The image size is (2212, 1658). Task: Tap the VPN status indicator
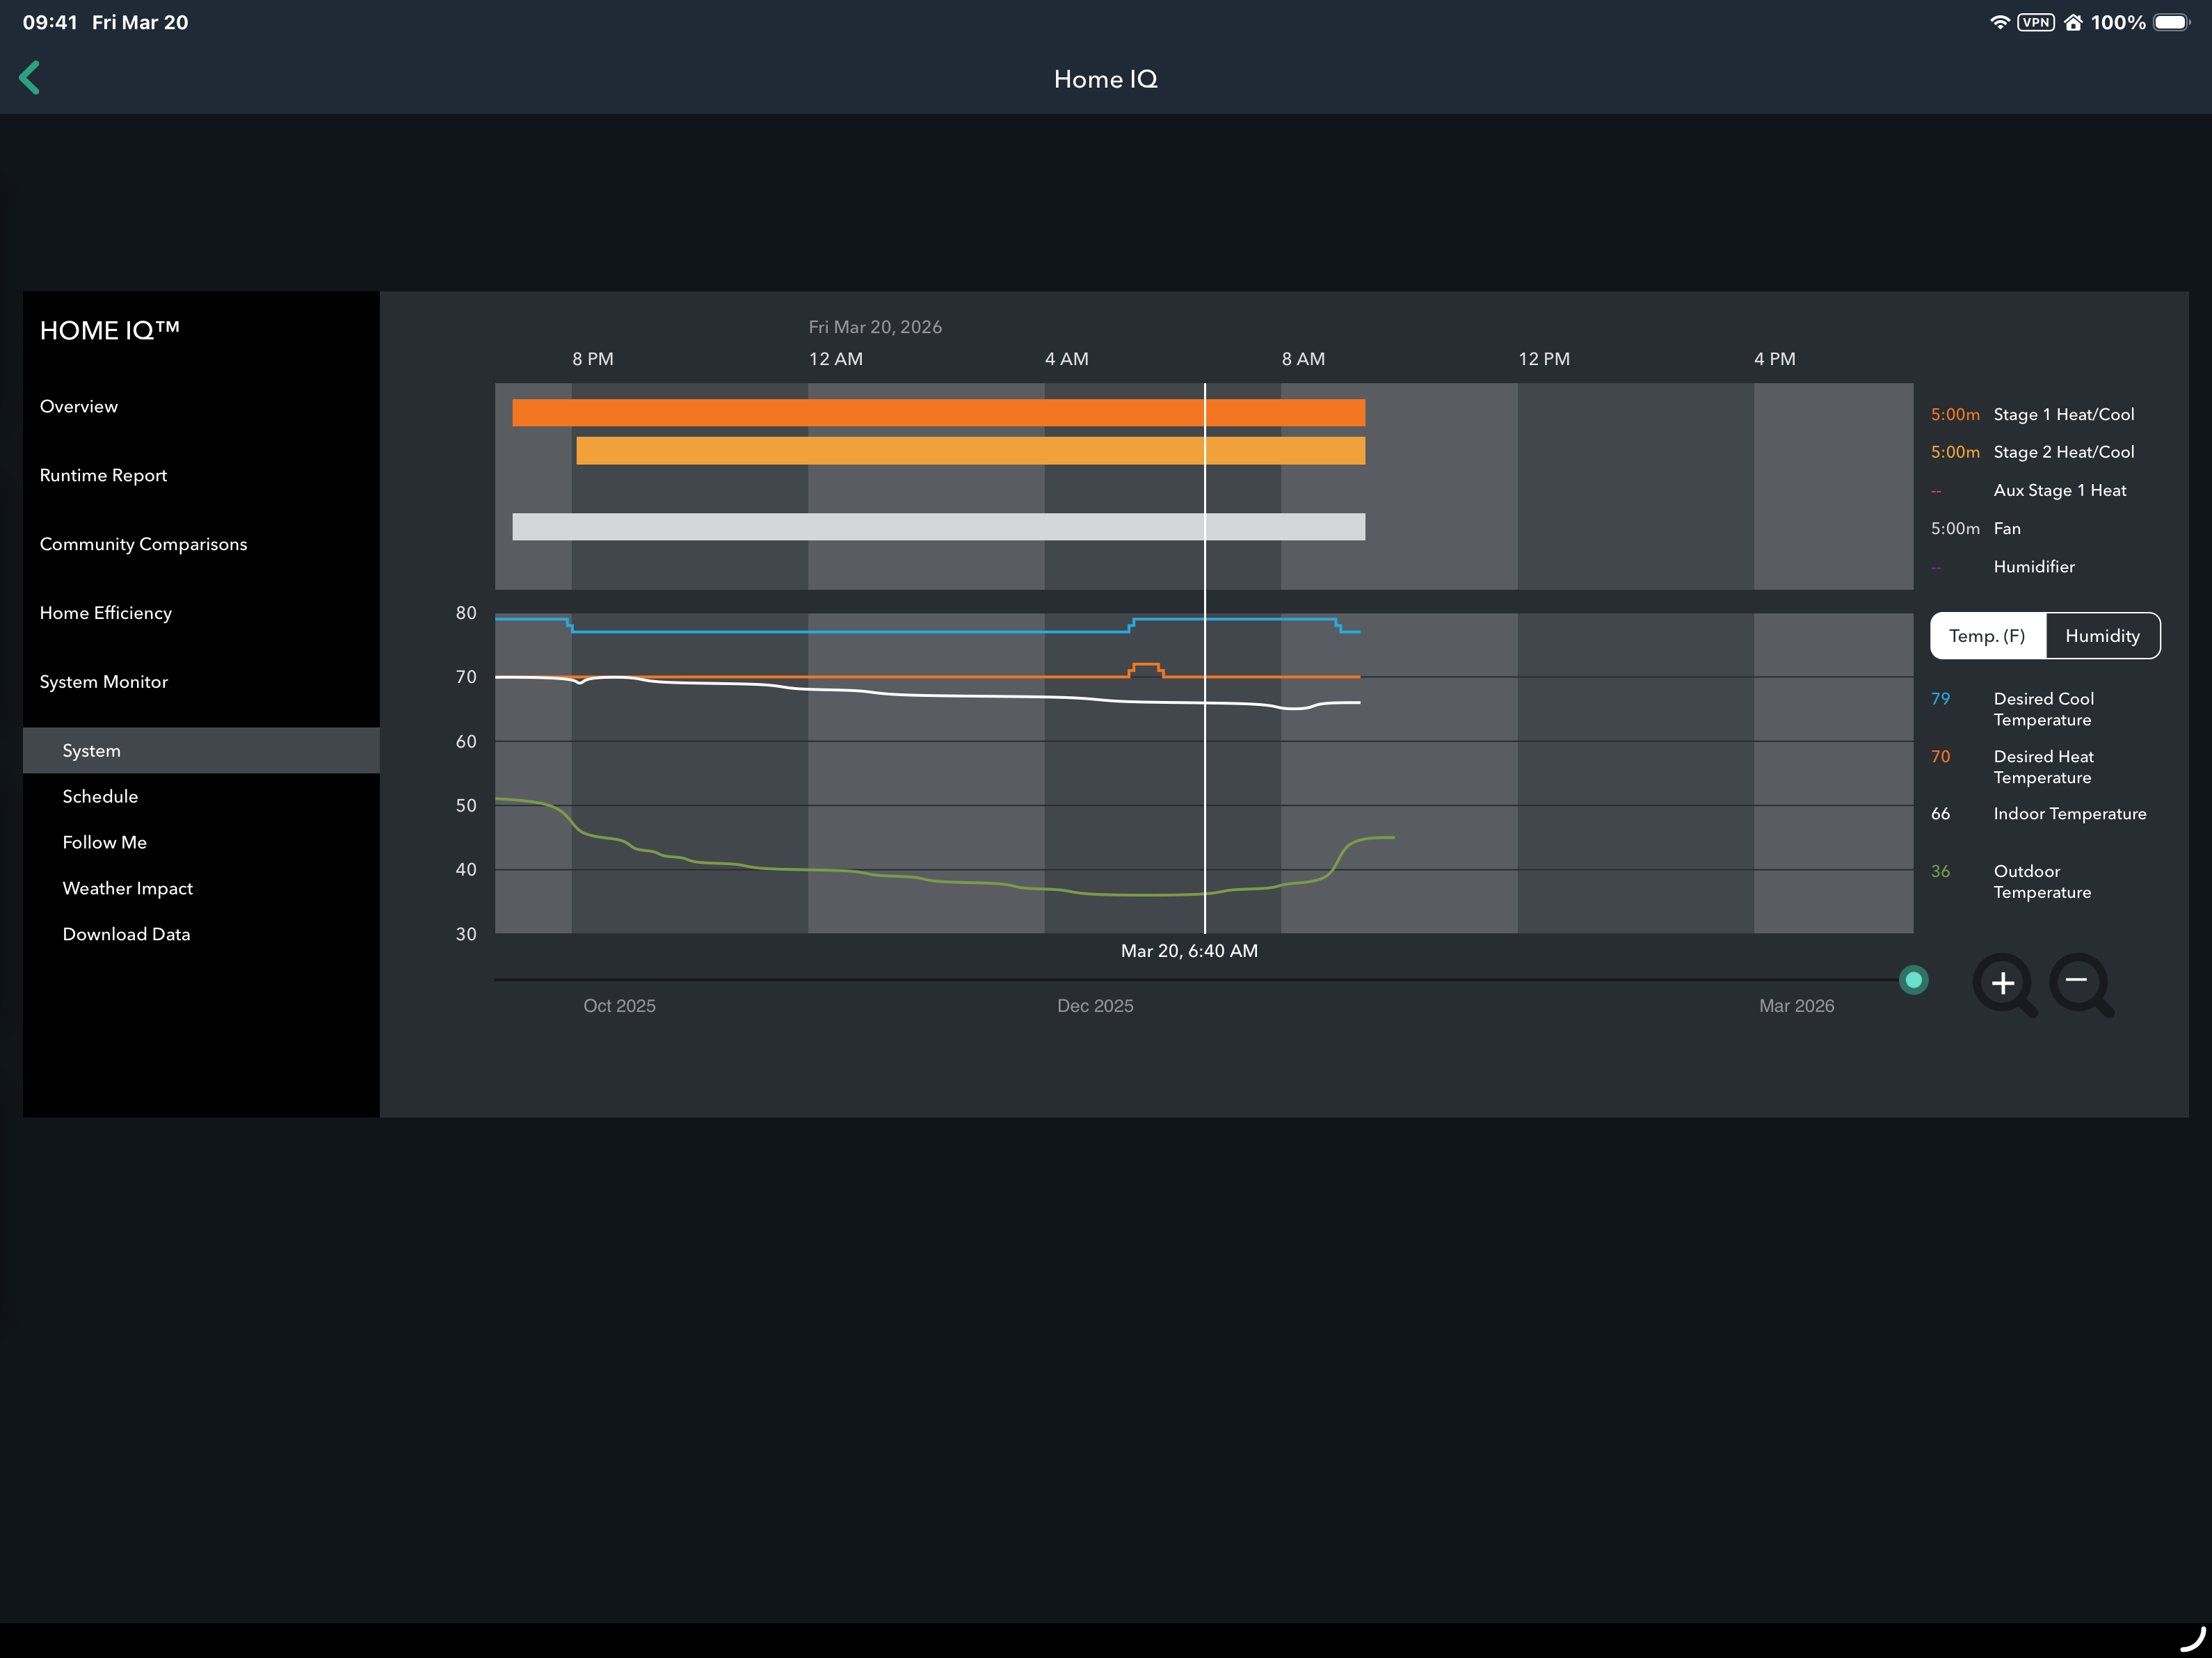tap(2035, 22)
